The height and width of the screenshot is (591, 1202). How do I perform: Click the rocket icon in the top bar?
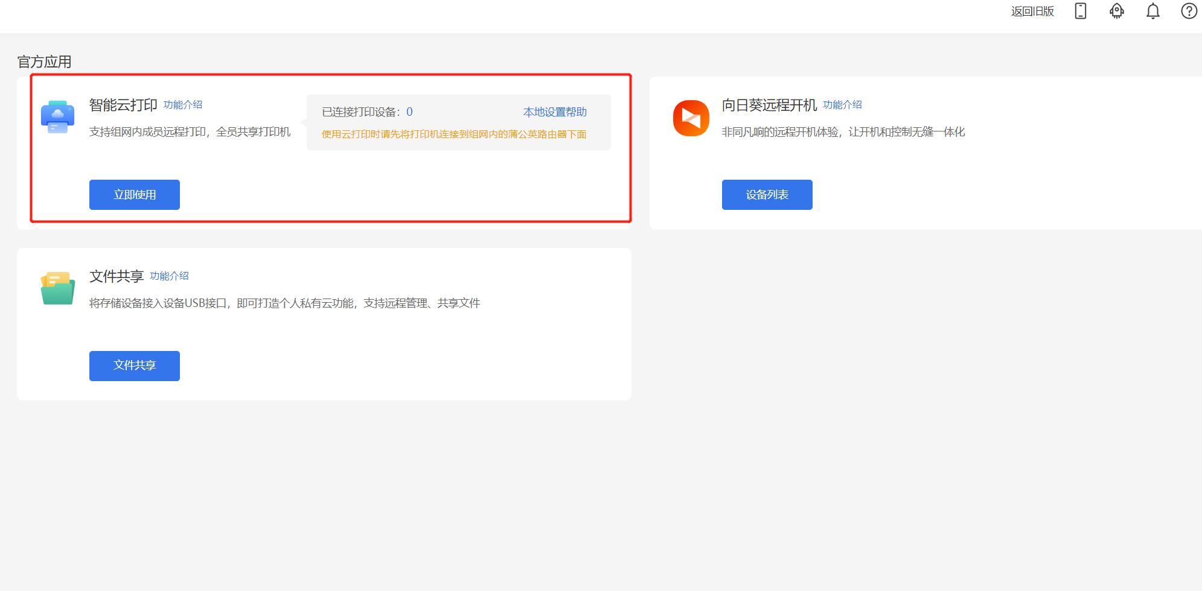1116,11
